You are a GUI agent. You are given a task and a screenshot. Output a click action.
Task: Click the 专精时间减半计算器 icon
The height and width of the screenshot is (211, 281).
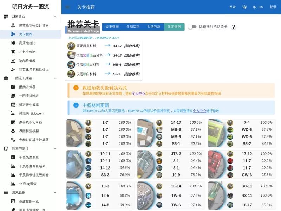(13, 140)
